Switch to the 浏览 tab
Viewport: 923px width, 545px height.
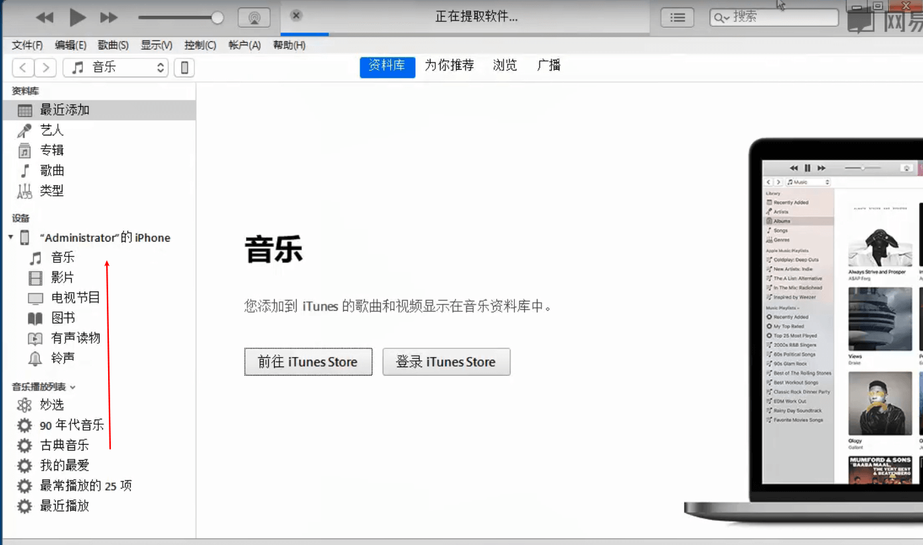click(x=505, y=65)
